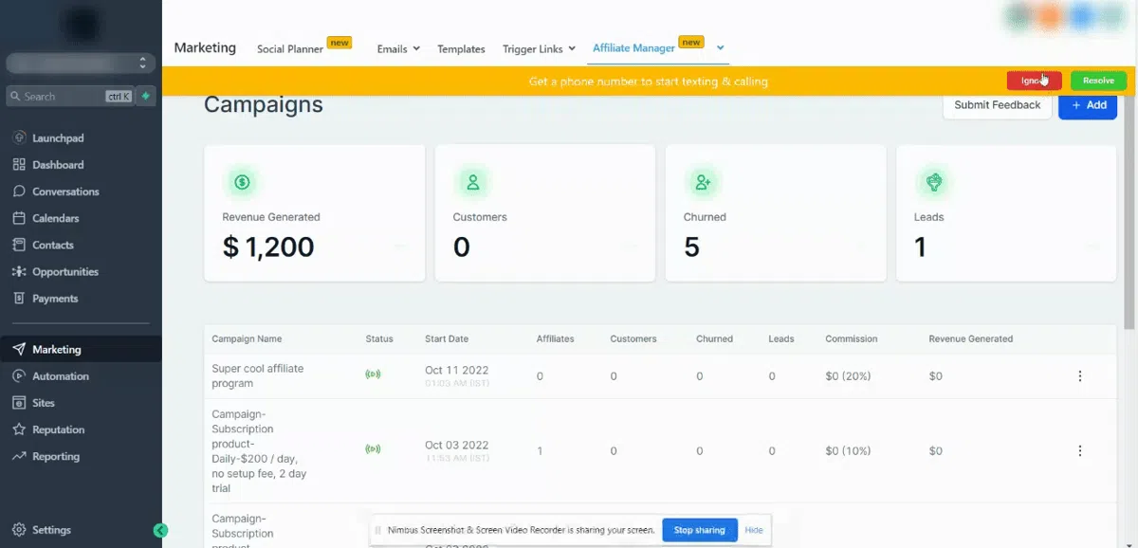Image resolution: width=1138 pixels, height=548 pixels.
Task: Click the Reputation star icon
Action: pyautogui.click(x=19, y=429)
